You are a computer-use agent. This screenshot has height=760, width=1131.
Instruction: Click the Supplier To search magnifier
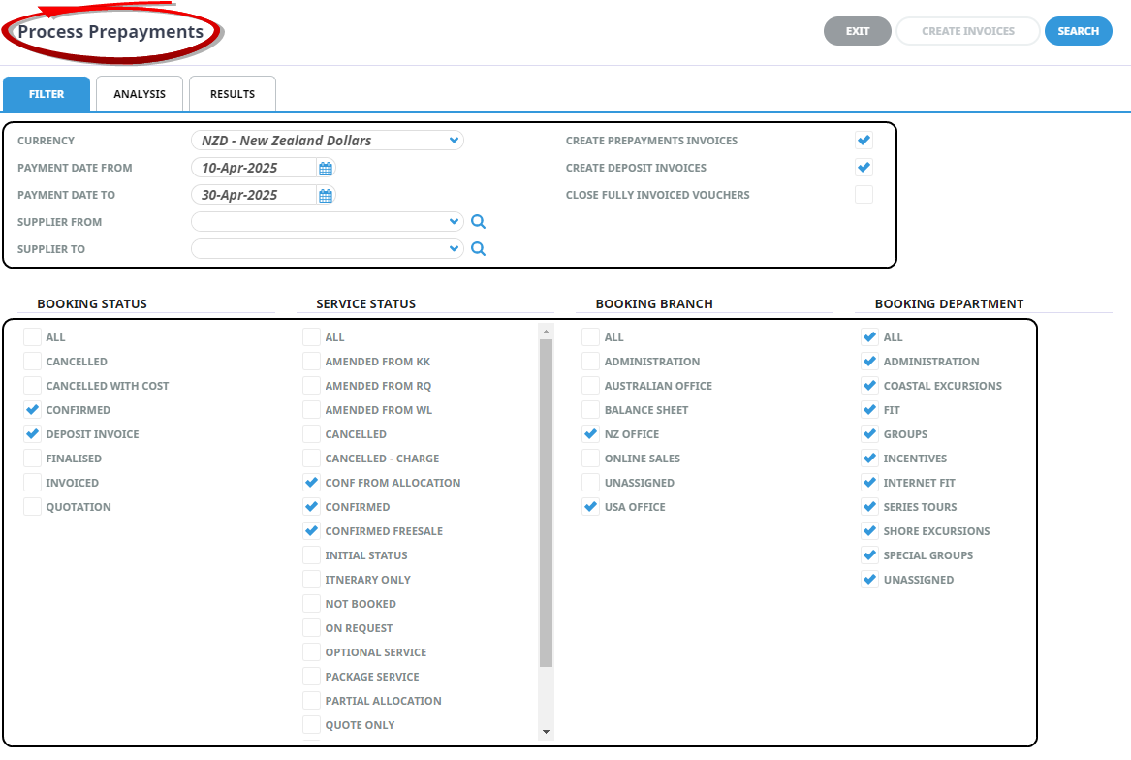[x=478, y=249]
